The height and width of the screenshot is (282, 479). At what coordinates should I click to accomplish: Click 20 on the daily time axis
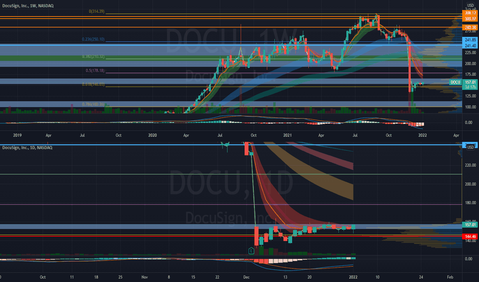[x=309, y=277]
